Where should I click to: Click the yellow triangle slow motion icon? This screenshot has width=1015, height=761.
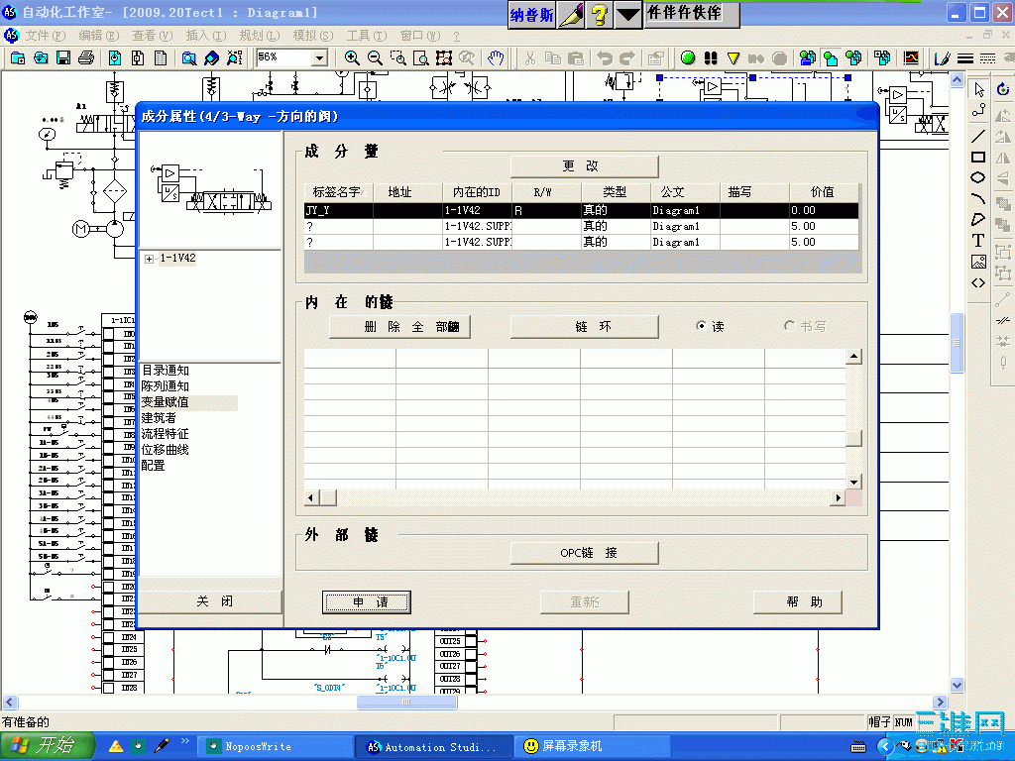coord(733,58)
